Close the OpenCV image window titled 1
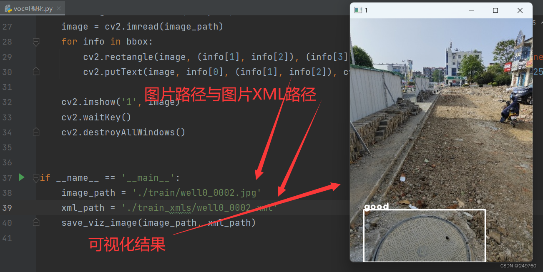The width and height of the screenshot is (543, 272). (520, 10)
